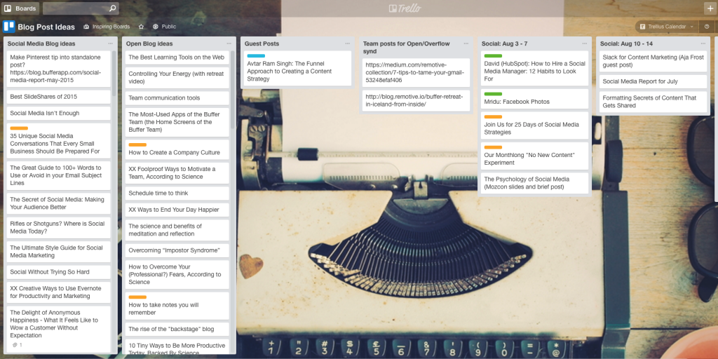Open The Best Learning Tools on the Web card
Viewport: 718px width, 359px height.
click(x=177, y=57)
